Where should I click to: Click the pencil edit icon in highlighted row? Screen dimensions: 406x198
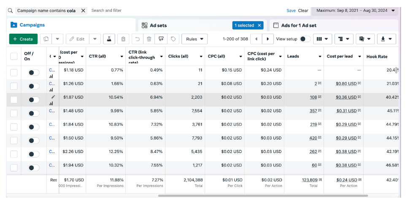tap(53, 97)
